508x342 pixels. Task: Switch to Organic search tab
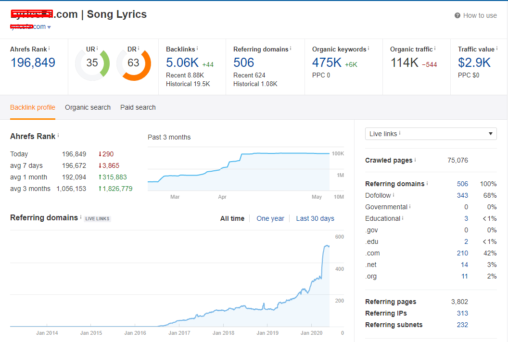click(x=88, y=107)
